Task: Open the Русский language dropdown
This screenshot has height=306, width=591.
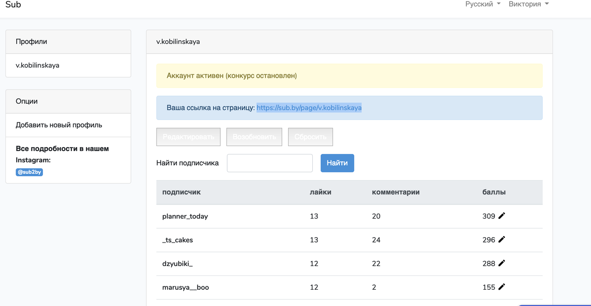Action: 483,4
